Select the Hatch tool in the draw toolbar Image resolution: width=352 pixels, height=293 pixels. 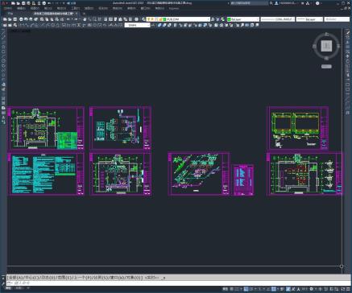[4, 98]
